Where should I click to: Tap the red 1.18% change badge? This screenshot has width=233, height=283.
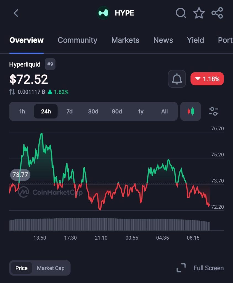pos(207,79)
